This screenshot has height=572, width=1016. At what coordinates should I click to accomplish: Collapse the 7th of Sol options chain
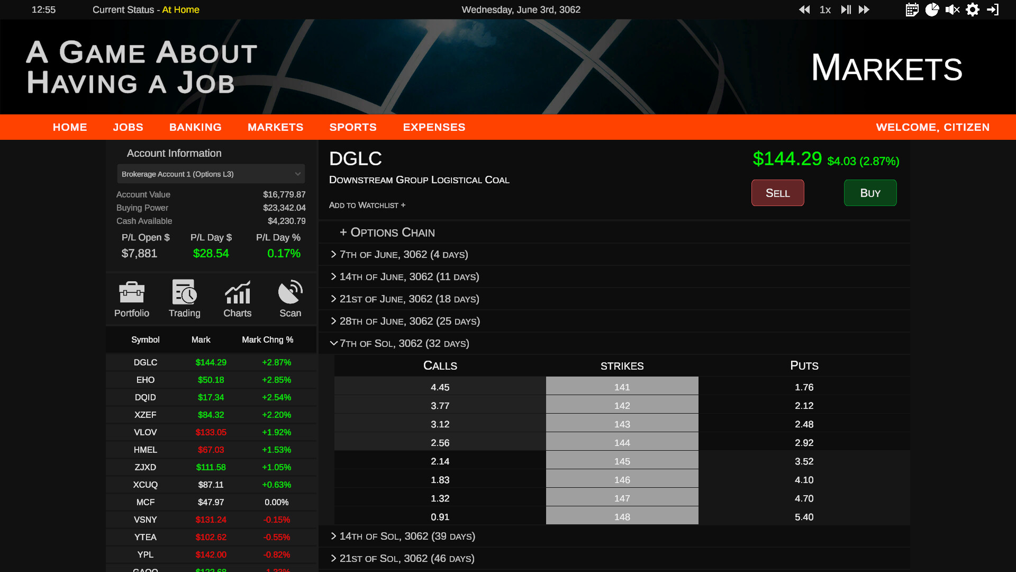pos(404,343)
